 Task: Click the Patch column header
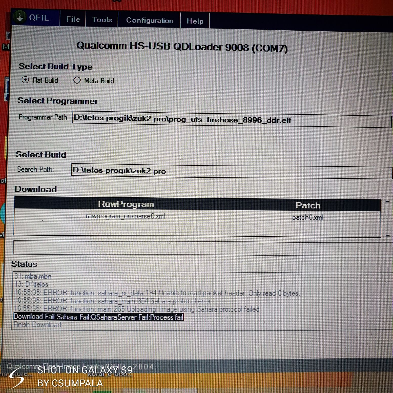(308, 205)
